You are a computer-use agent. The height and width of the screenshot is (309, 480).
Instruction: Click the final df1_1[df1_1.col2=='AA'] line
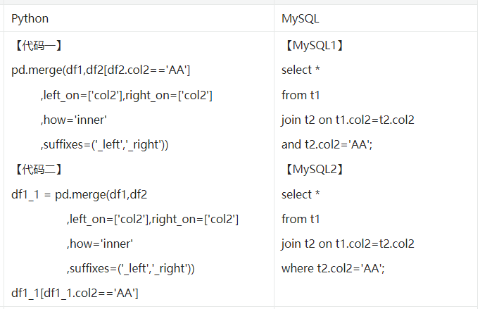[x=75, y=292]
